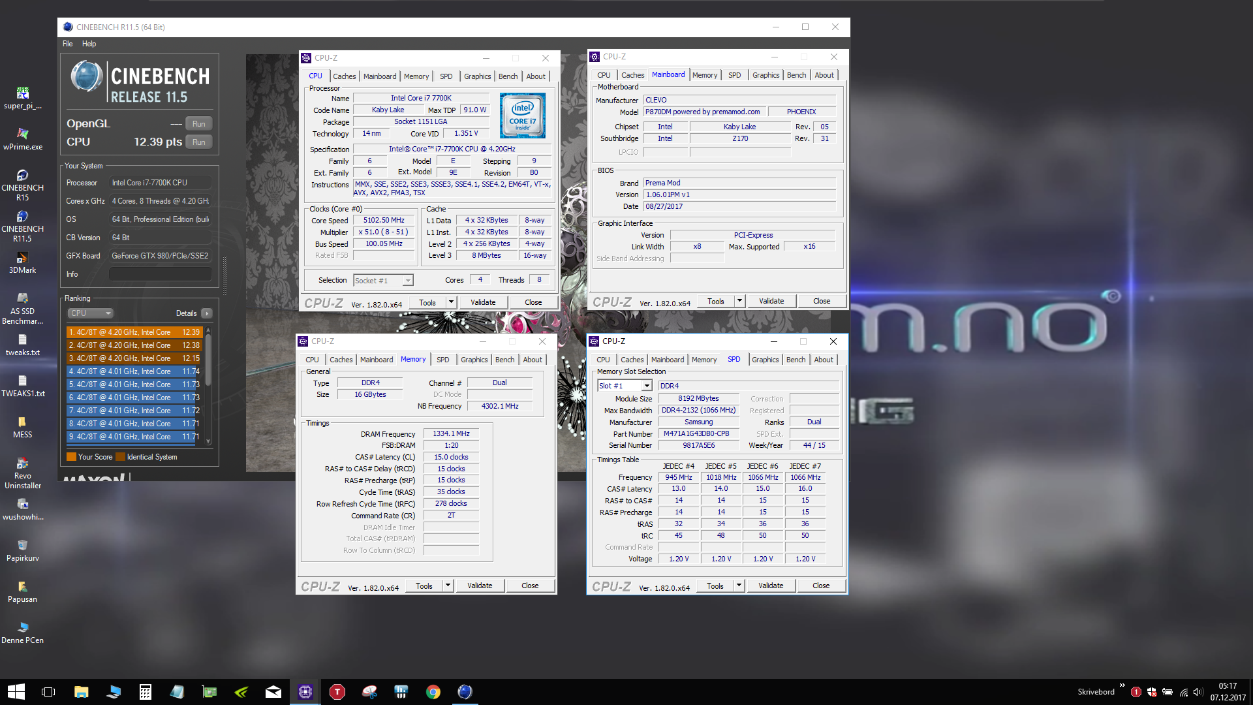
Task: Open wPrime.exe desktop shortcut
Action: click(x=22, y=135)
